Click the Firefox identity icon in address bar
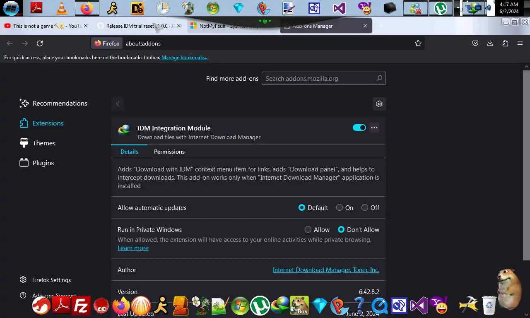 point(107,43)
